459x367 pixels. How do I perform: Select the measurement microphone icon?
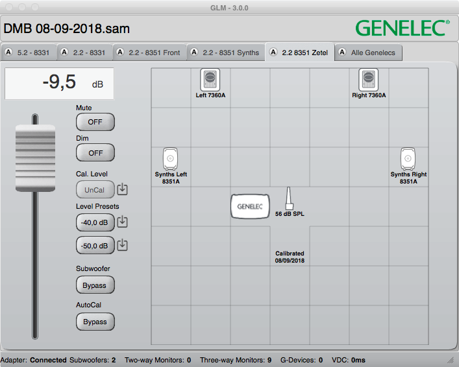(x=289, y=198)
